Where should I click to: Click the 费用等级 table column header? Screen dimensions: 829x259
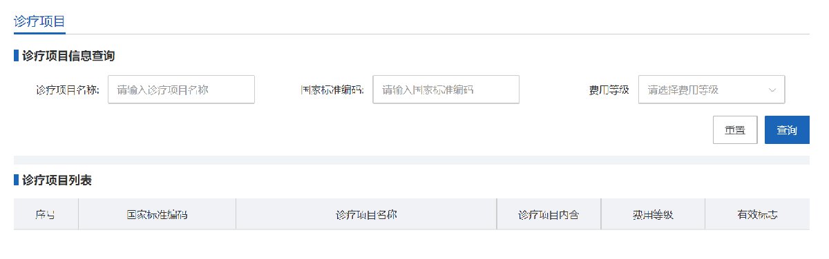click(653, 214)
